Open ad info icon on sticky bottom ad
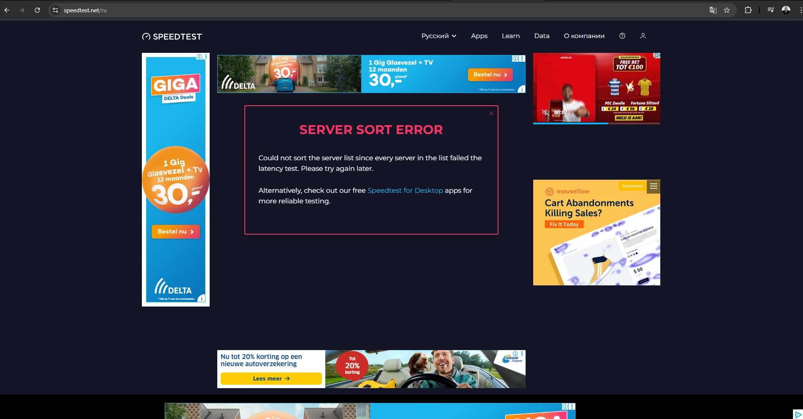 click(x=565, y=406)
